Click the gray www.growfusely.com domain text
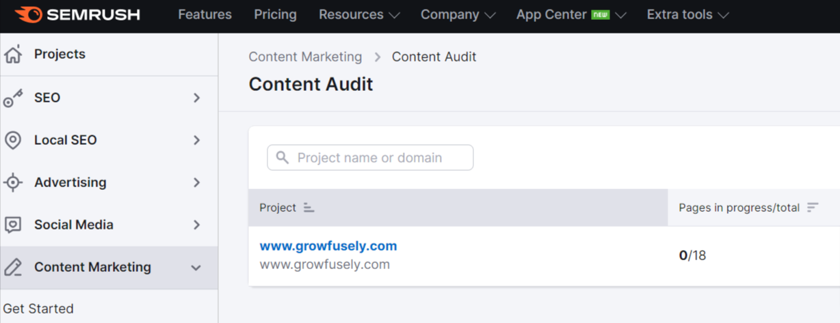The width and height of the screenshot is (840, 323). [x=325, y=264]
